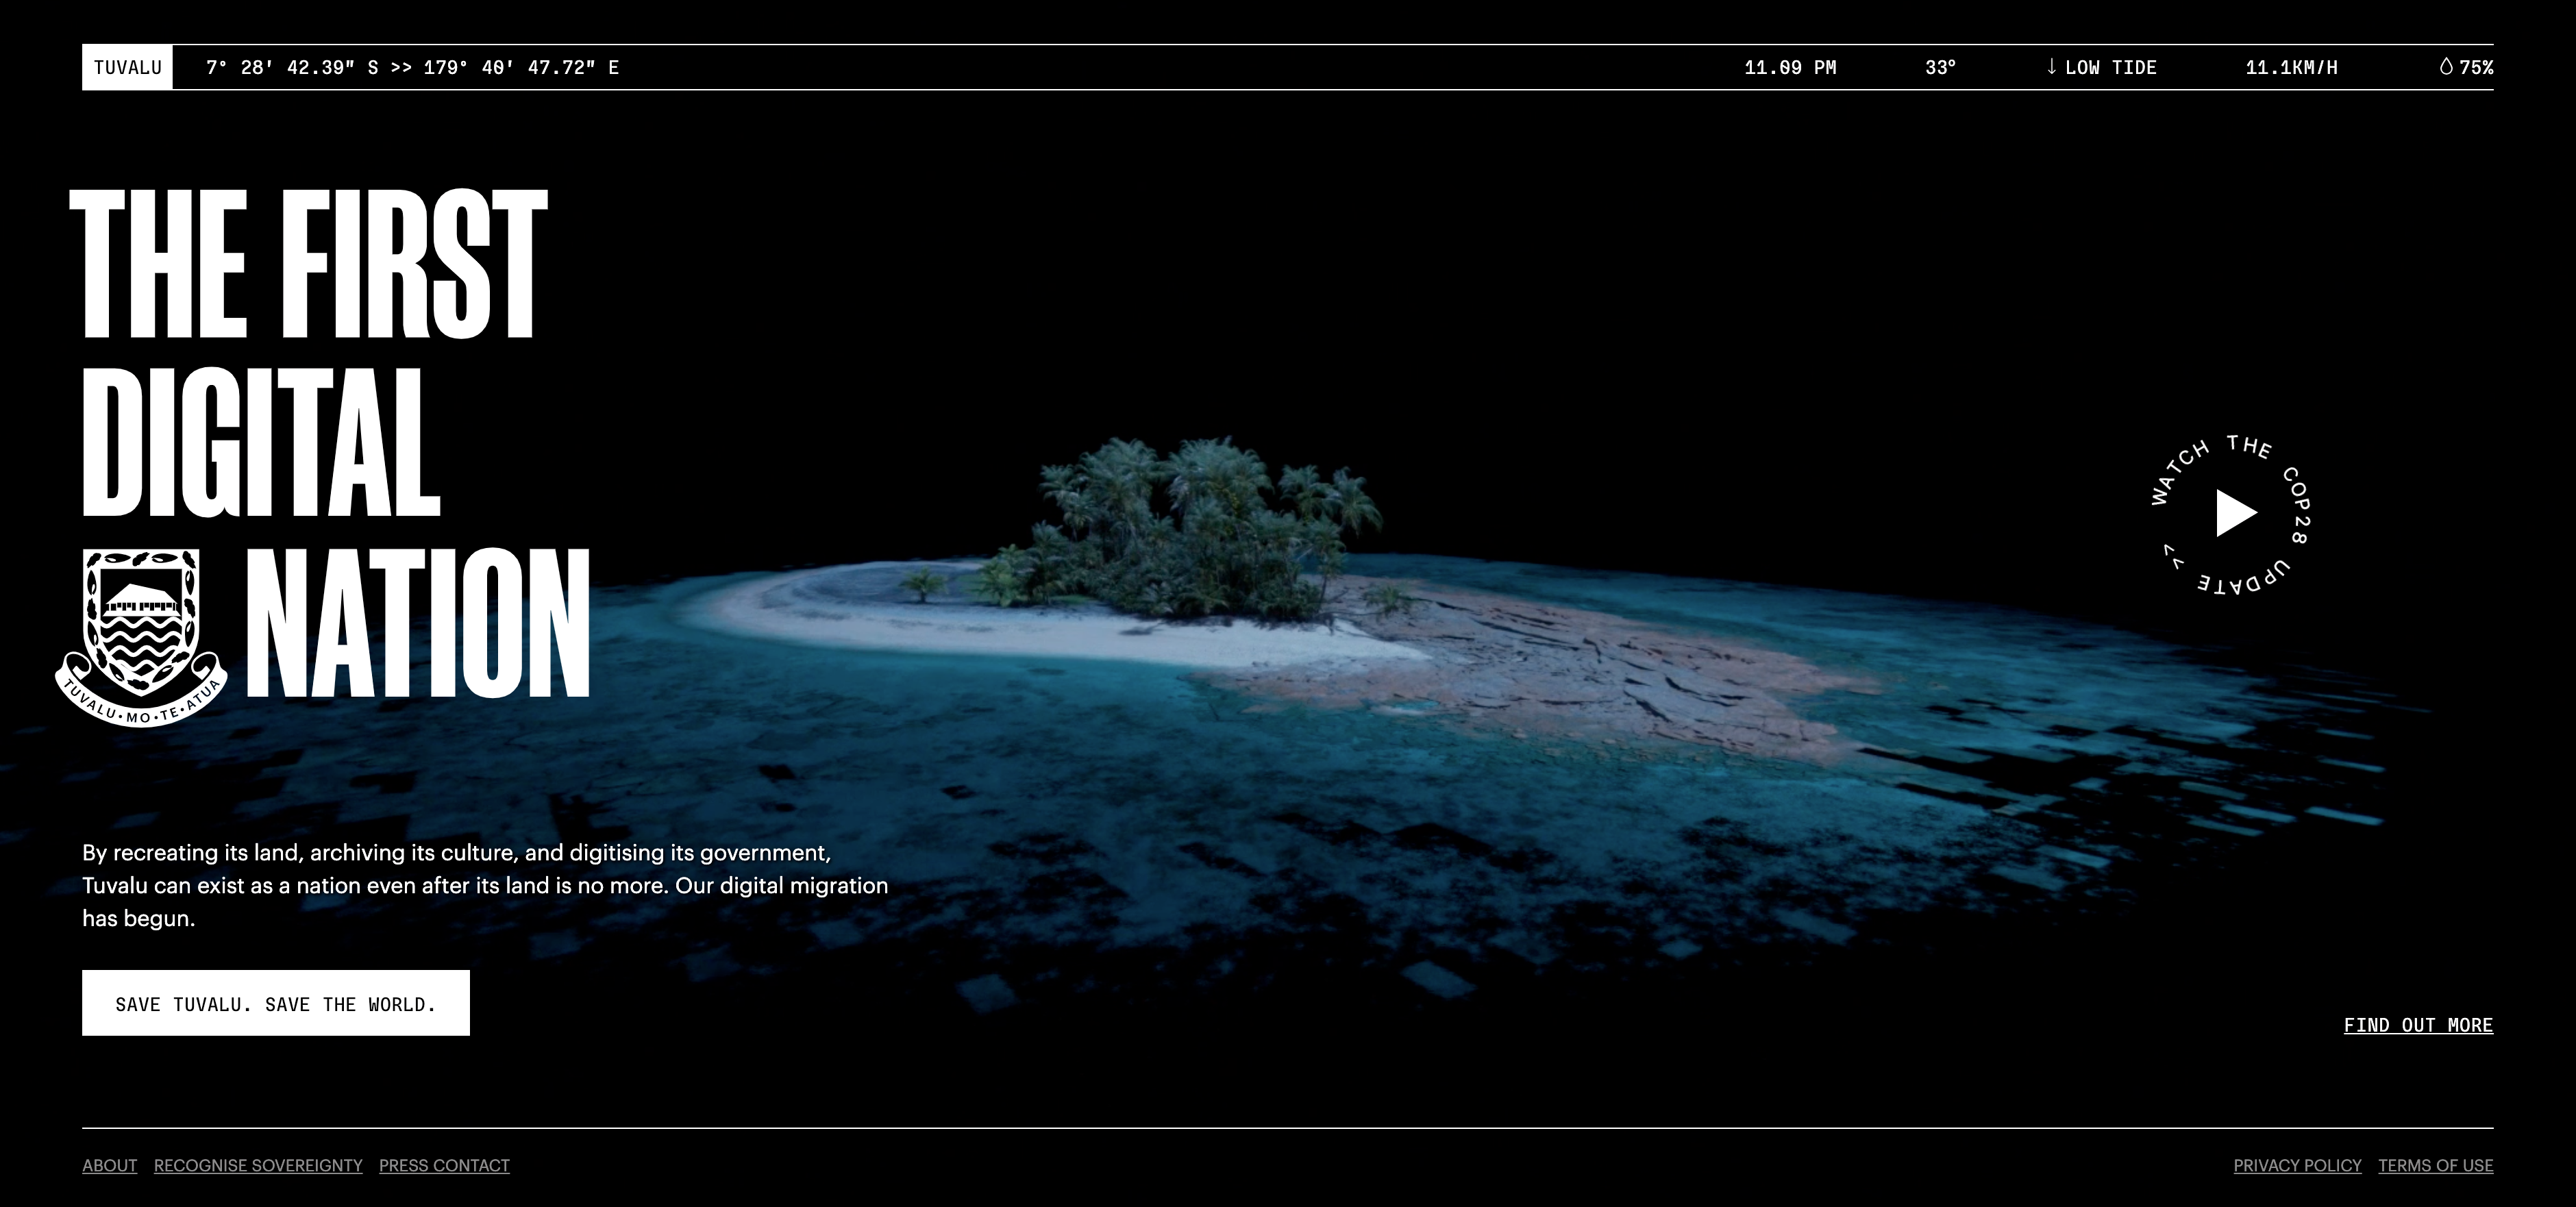Click the 33° temperature readout
Image resolution: width=2576 pixels, height=1207 pixels.
click(1940, 67)
